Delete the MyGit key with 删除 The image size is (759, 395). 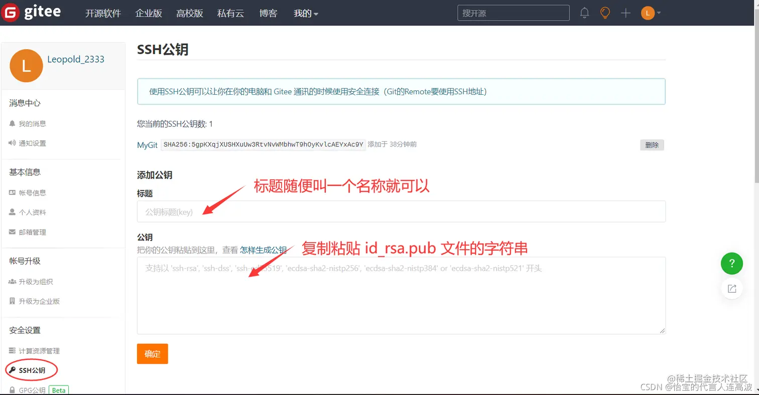click(x=652, y=145)
